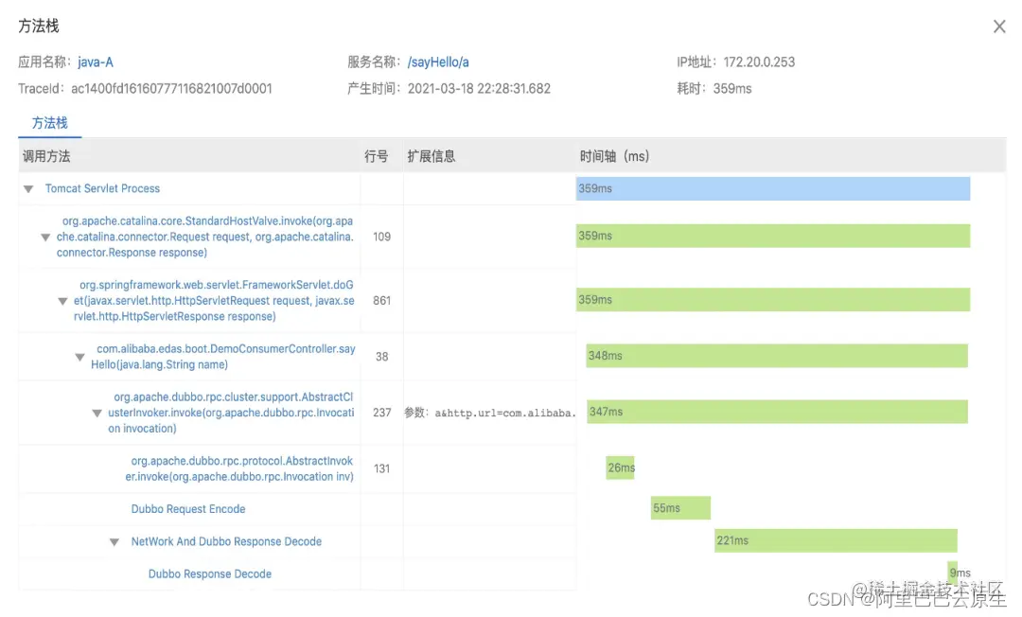Open the FrameworkServlet.doGet method entry
This screenshot has width=1022, height=617.
[214, 301]
